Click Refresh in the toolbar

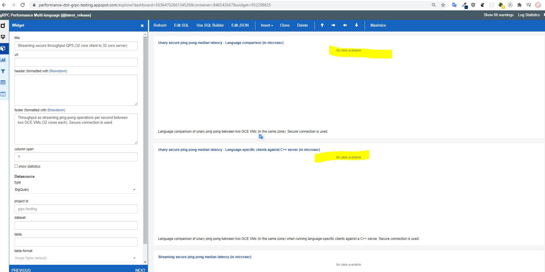[160, 25]
